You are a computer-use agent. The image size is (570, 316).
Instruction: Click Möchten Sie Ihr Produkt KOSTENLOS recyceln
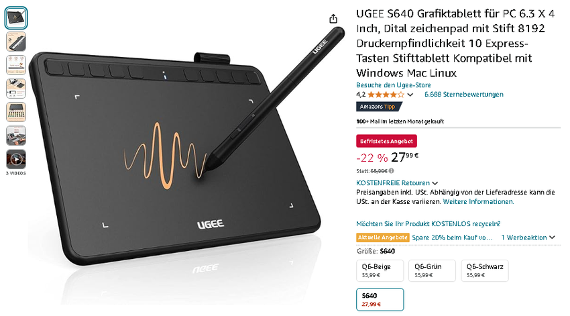tap(429, 223)
